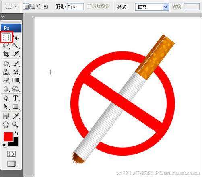The height and width of the screenshot is (177, 202).
Task: Select the Rectangular Marquee tool
Action: click(x=6, y=37)
